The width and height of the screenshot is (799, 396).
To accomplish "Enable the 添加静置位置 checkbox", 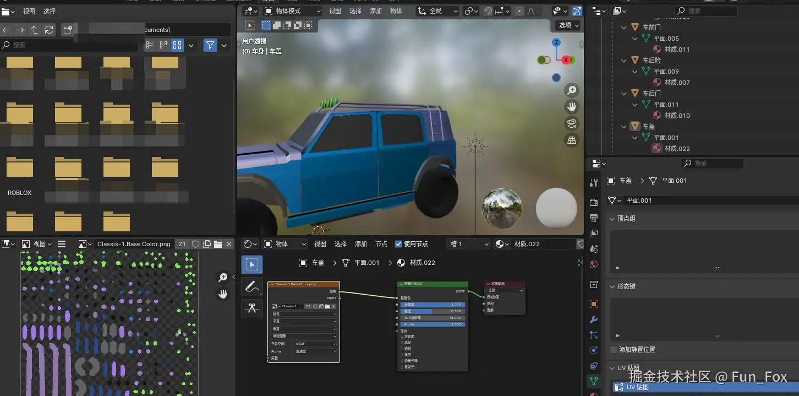I will click(614, 350).
